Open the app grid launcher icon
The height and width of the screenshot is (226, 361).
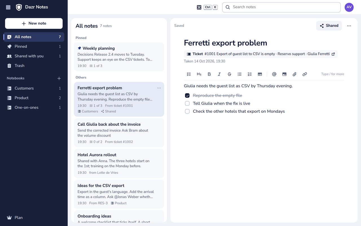point(8,7)
